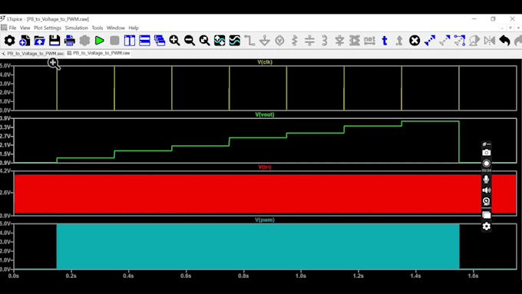Run the simulation with green play icon

[x=99, y=41]
